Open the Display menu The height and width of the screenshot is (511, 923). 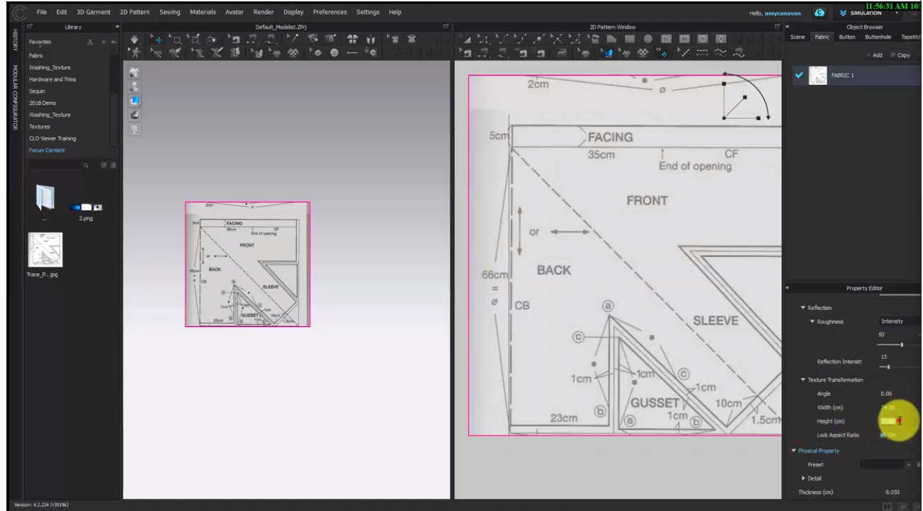293,12
